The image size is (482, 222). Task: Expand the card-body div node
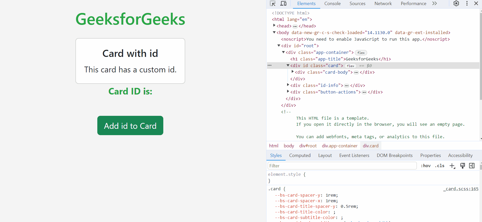tap(293, 72)
